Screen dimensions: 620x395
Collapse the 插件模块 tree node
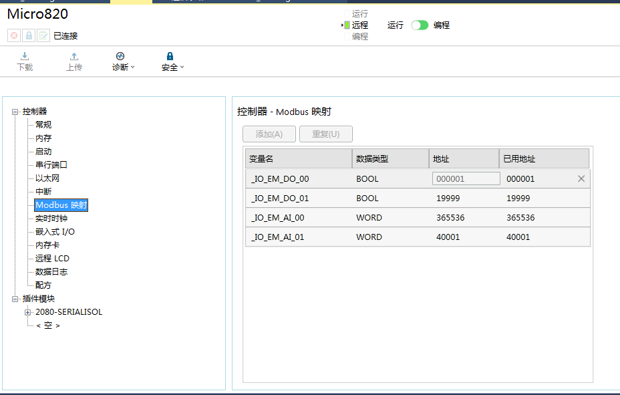point(15,299)
